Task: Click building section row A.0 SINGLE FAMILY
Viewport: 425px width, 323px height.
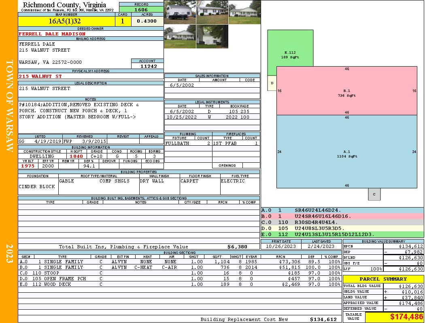Action: click(x=180, y=262)
